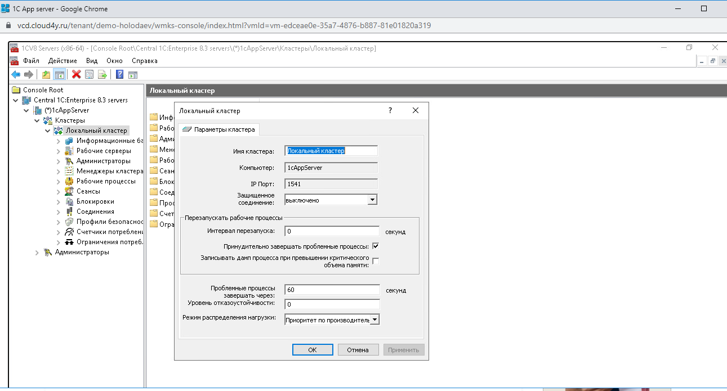
Task: Collapse the Central 1C:Enterprise 8.3 servers node
Action: click(15, 100)
